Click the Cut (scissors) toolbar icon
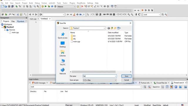This screenshot has width=188, height=106. [24, 6]
